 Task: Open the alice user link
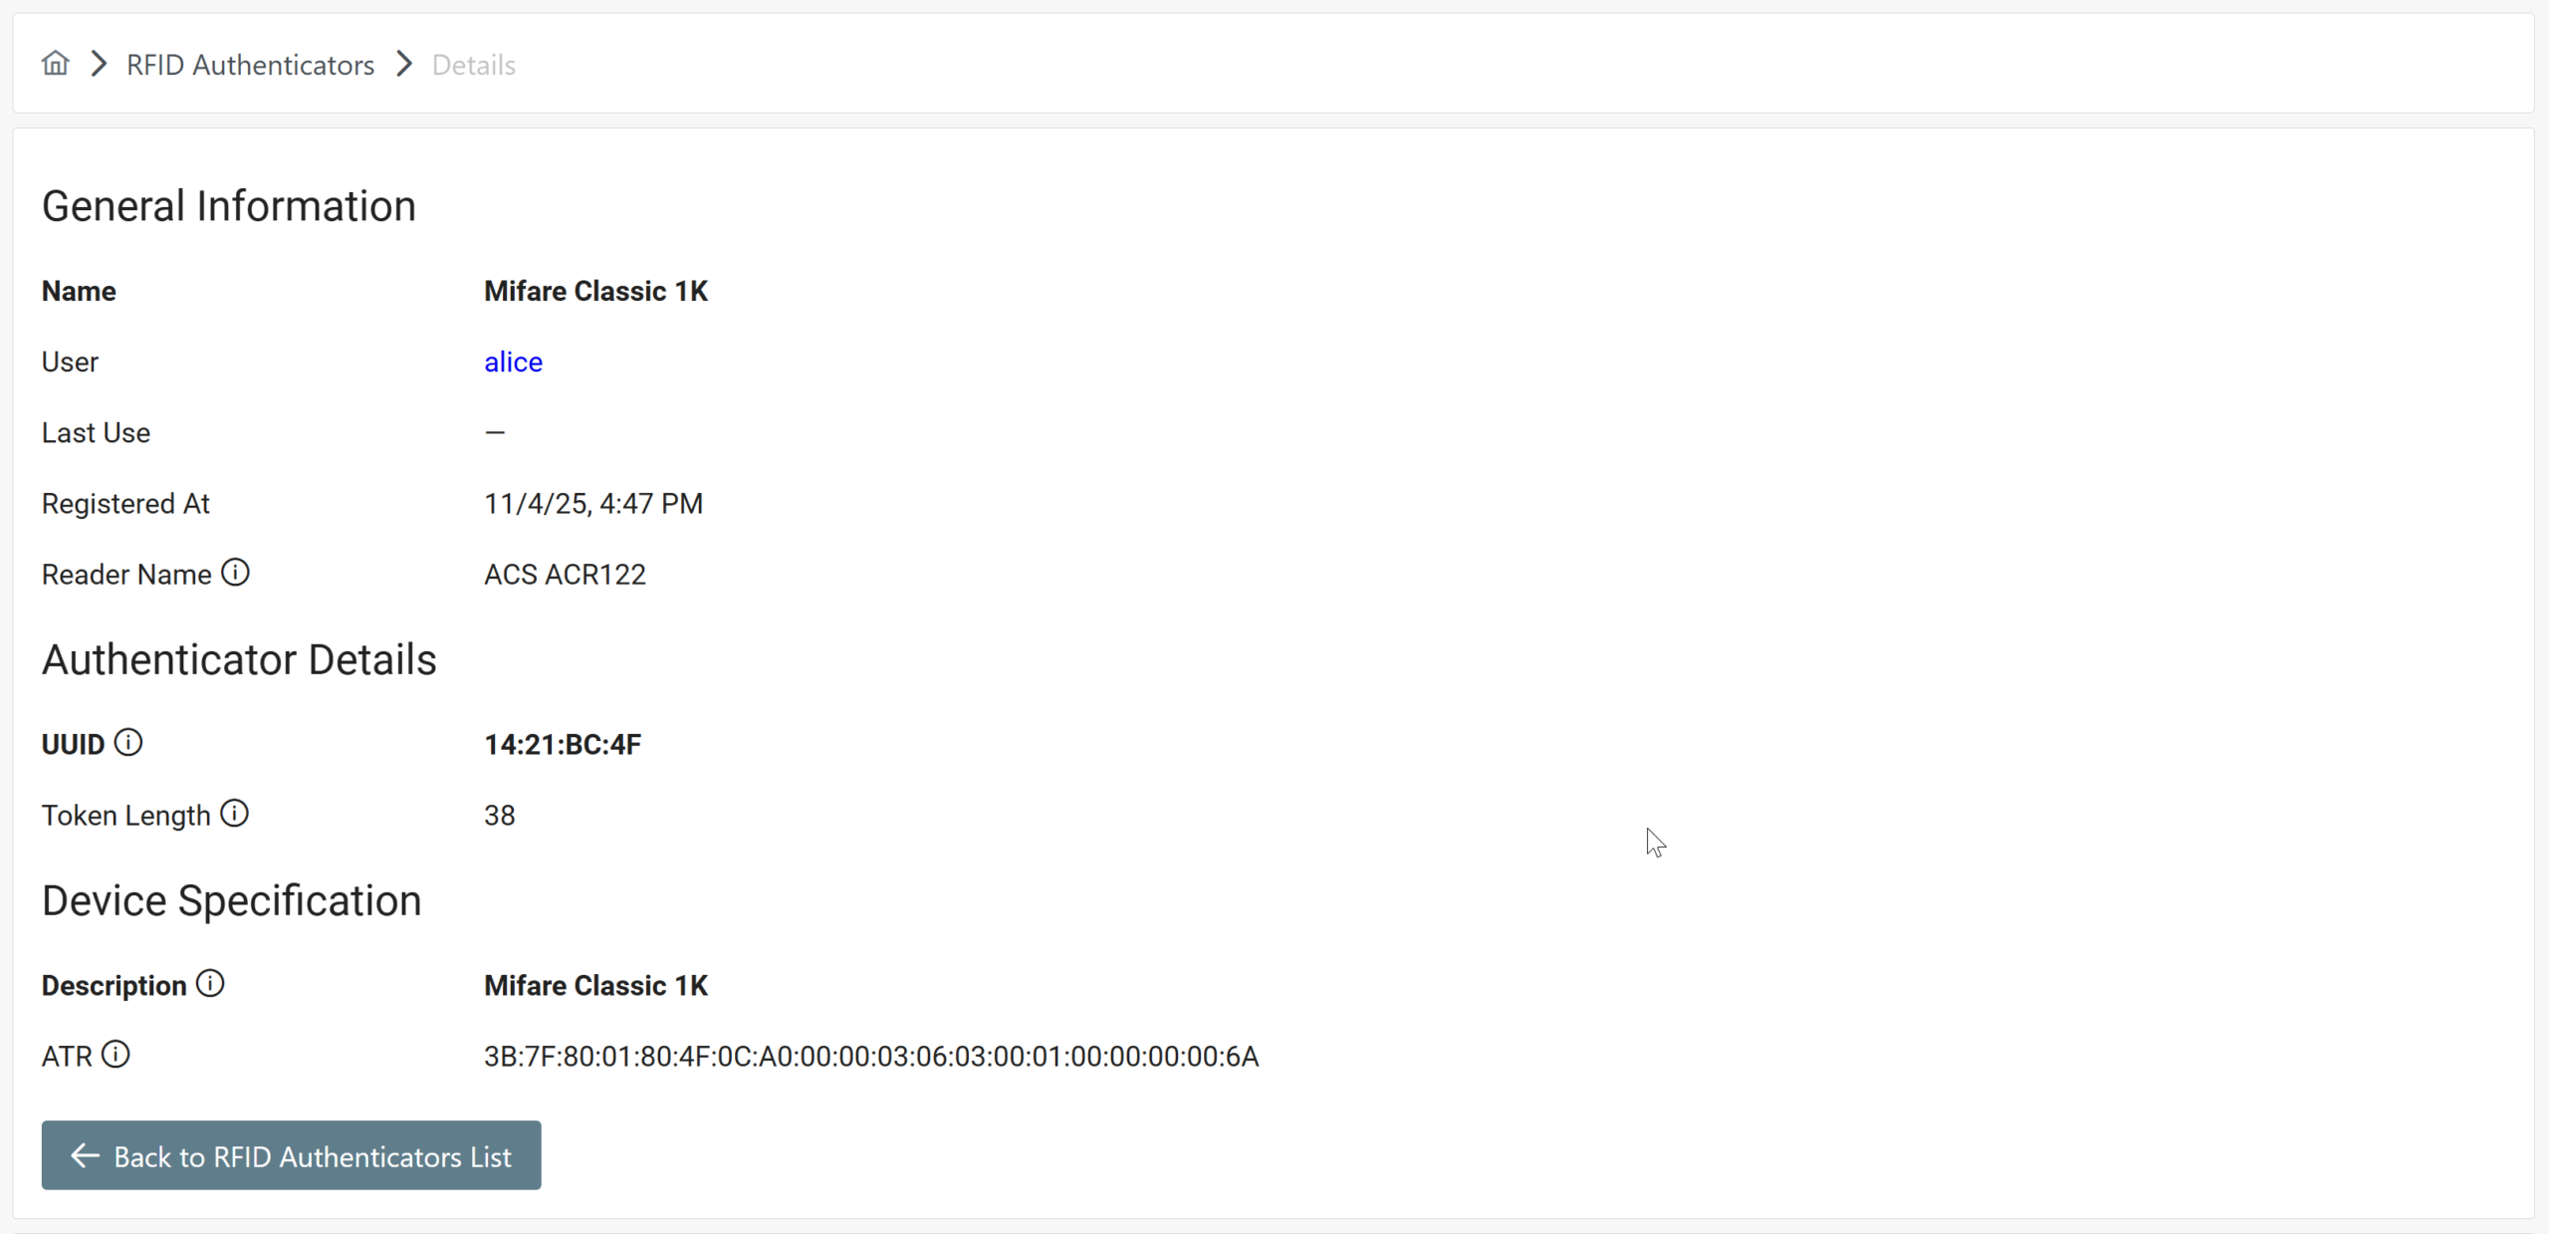coord(513,362)
